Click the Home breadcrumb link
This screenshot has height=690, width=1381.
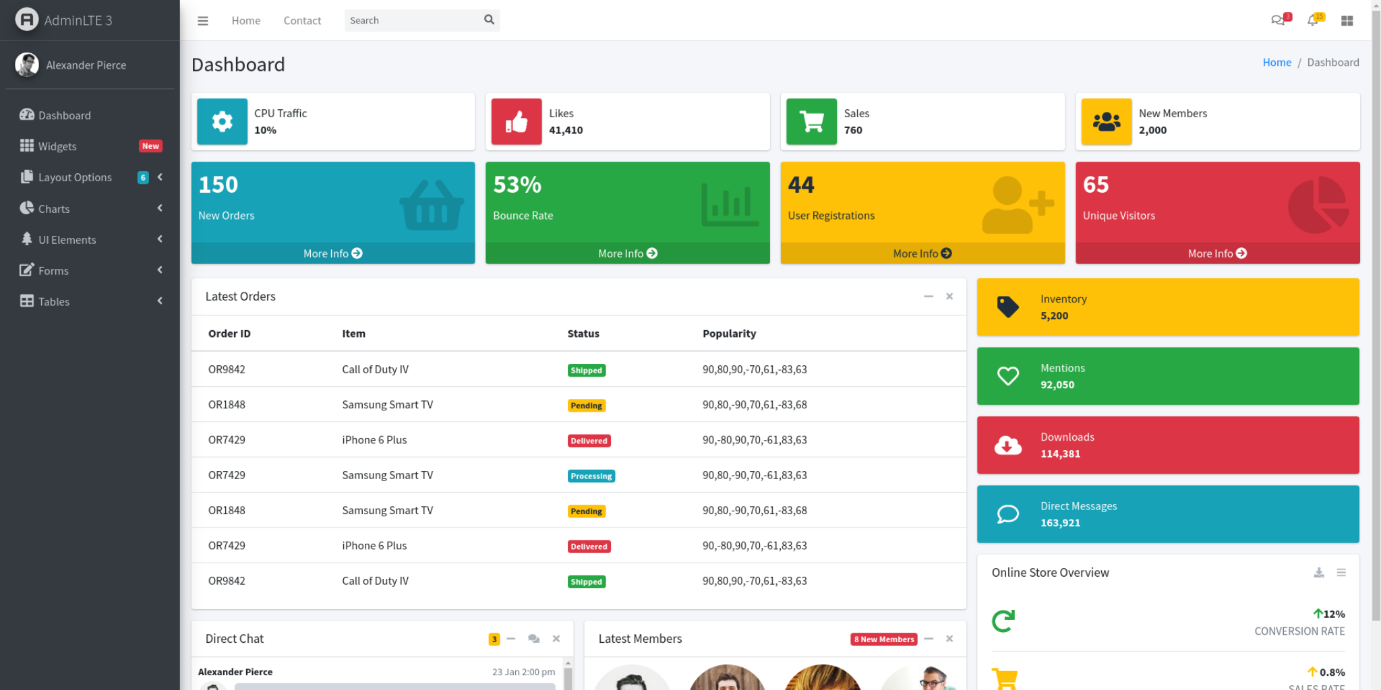click(x=1276, y=63)
